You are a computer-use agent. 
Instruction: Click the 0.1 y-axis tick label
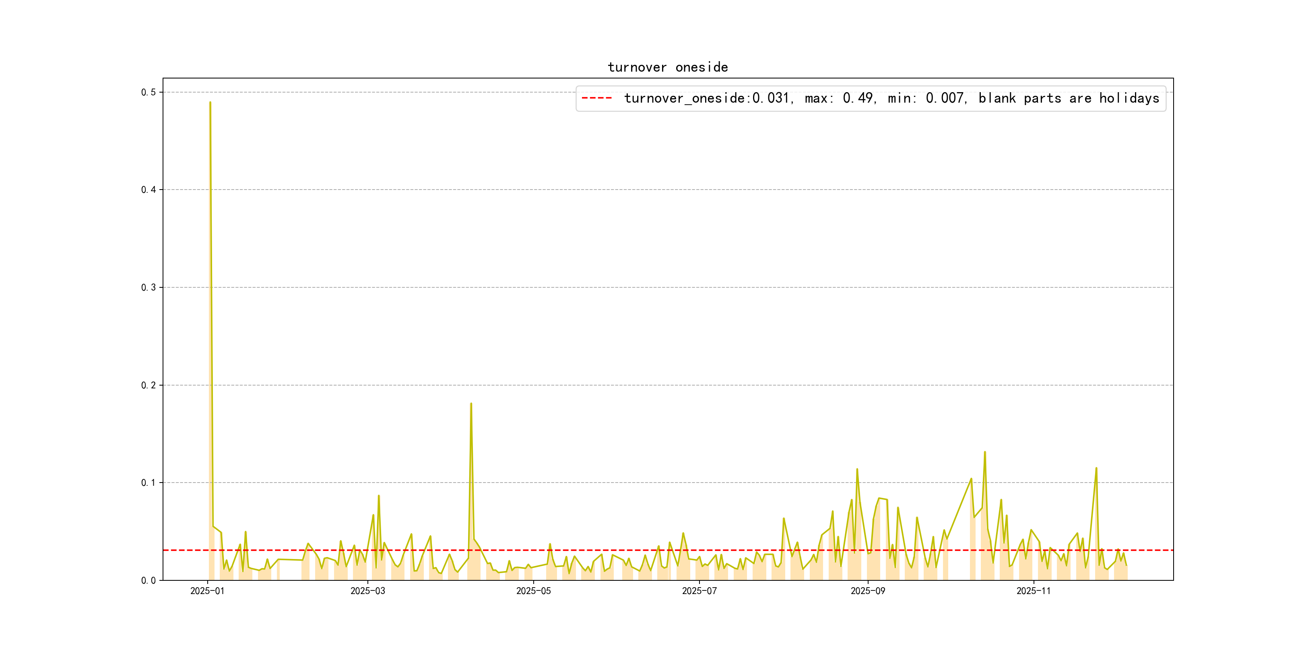click(149, 483)
